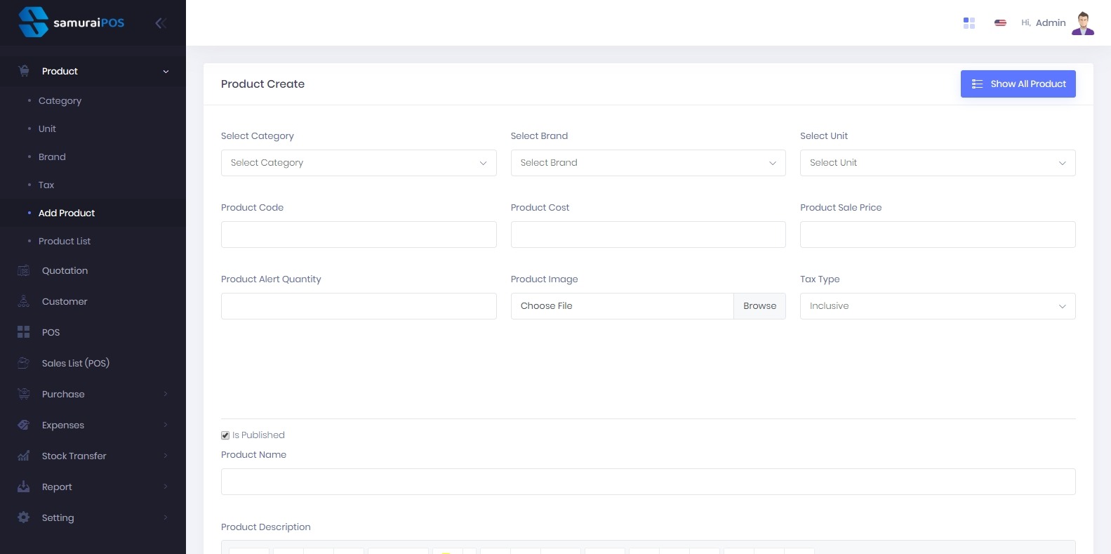Click the Show All Product button
Viewport: 1111px width, 554px height.
point(1018,84)
